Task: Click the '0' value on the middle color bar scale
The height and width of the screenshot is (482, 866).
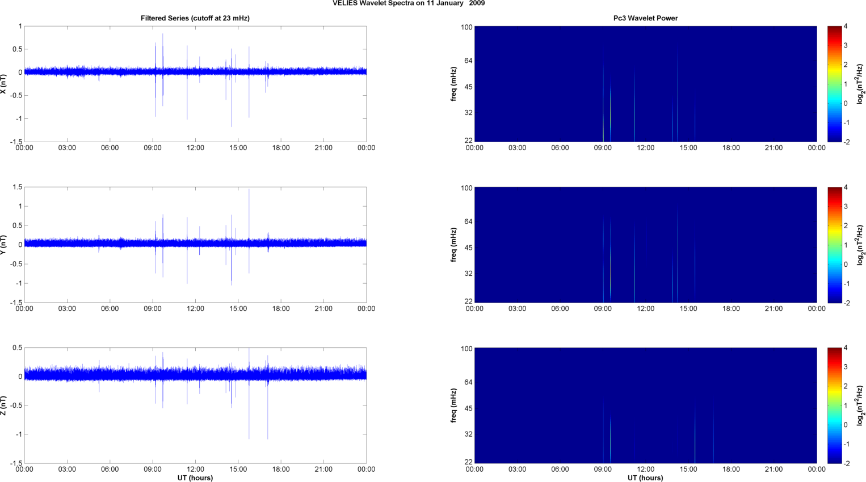Action: [x=846, y=265]
